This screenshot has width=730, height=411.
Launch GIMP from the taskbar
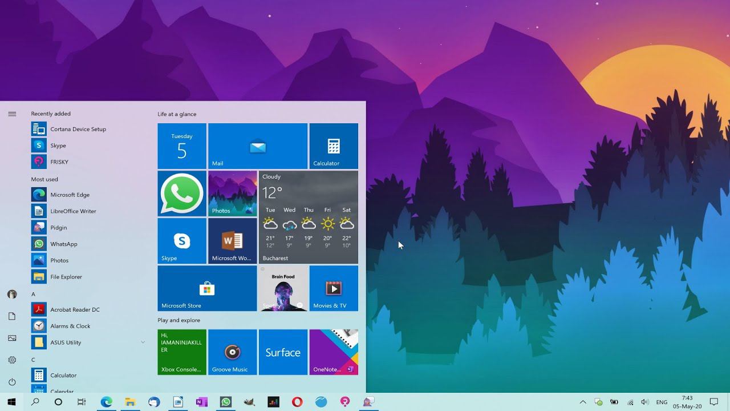tap(249, 402)
